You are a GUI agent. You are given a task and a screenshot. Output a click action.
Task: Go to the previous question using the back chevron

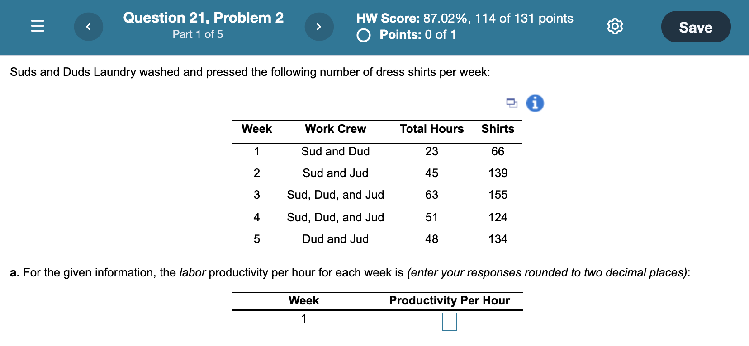[89, 26]
